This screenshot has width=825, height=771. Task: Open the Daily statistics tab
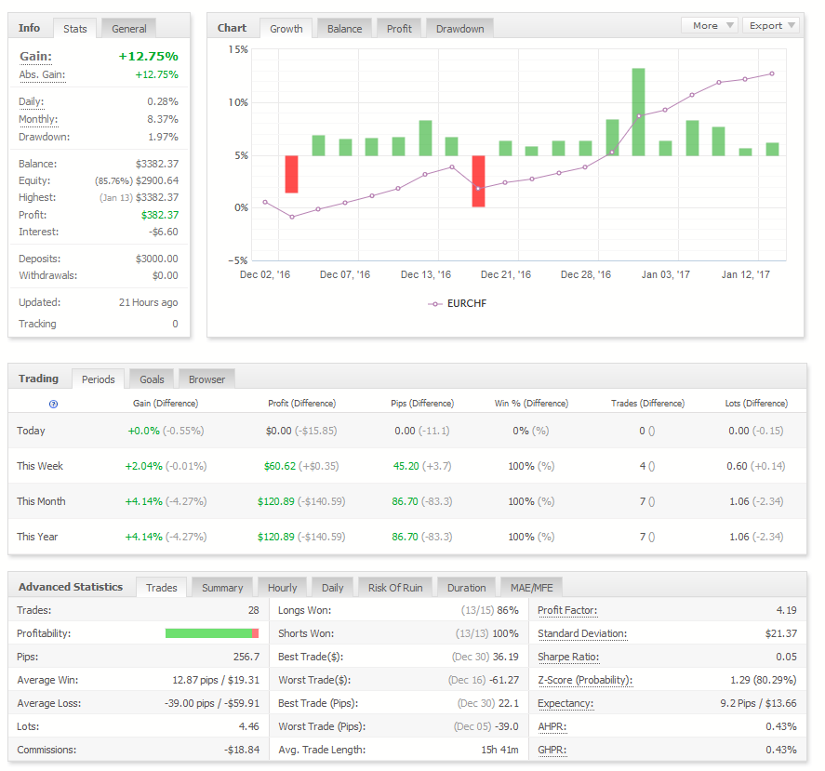[333, 588]
